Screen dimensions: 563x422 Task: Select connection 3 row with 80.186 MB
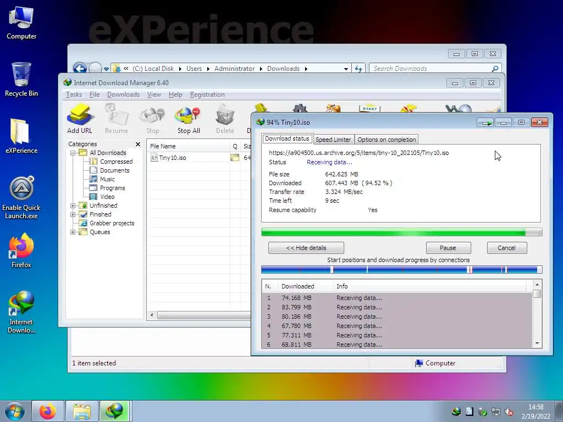(x=397, y=316)
